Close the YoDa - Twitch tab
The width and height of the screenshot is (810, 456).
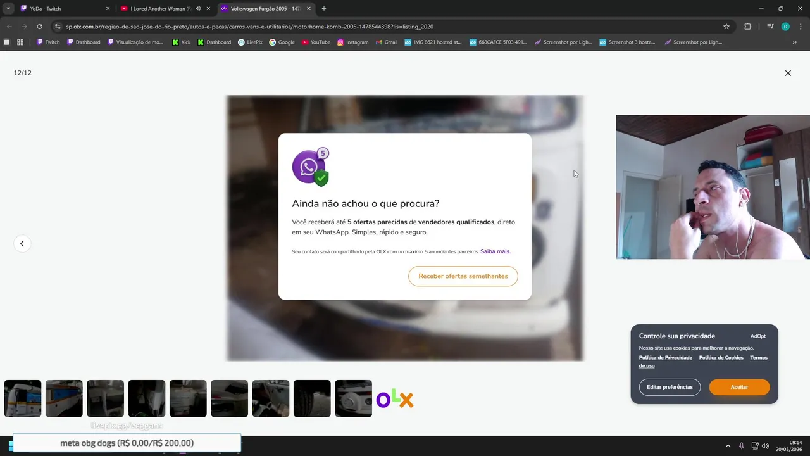pos(108,9)
